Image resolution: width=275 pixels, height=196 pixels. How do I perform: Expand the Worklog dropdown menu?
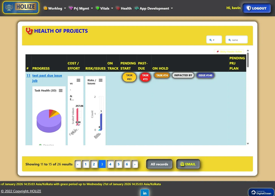coord(55,8)
